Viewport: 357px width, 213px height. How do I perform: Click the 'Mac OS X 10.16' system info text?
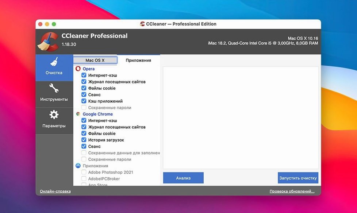pos(303,38)
